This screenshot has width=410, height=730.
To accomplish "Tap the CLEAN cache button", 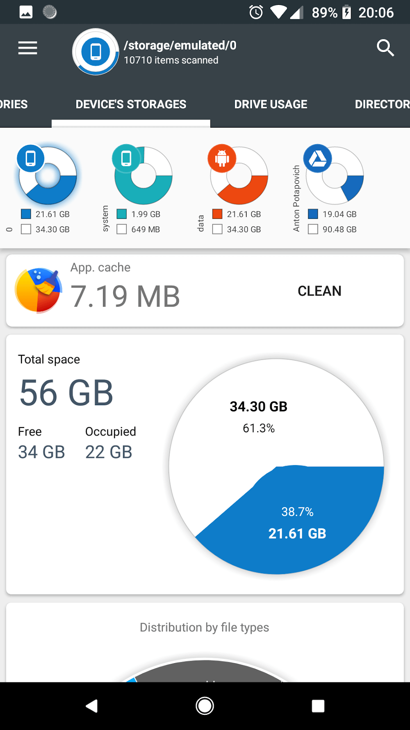I will [319, 291].
